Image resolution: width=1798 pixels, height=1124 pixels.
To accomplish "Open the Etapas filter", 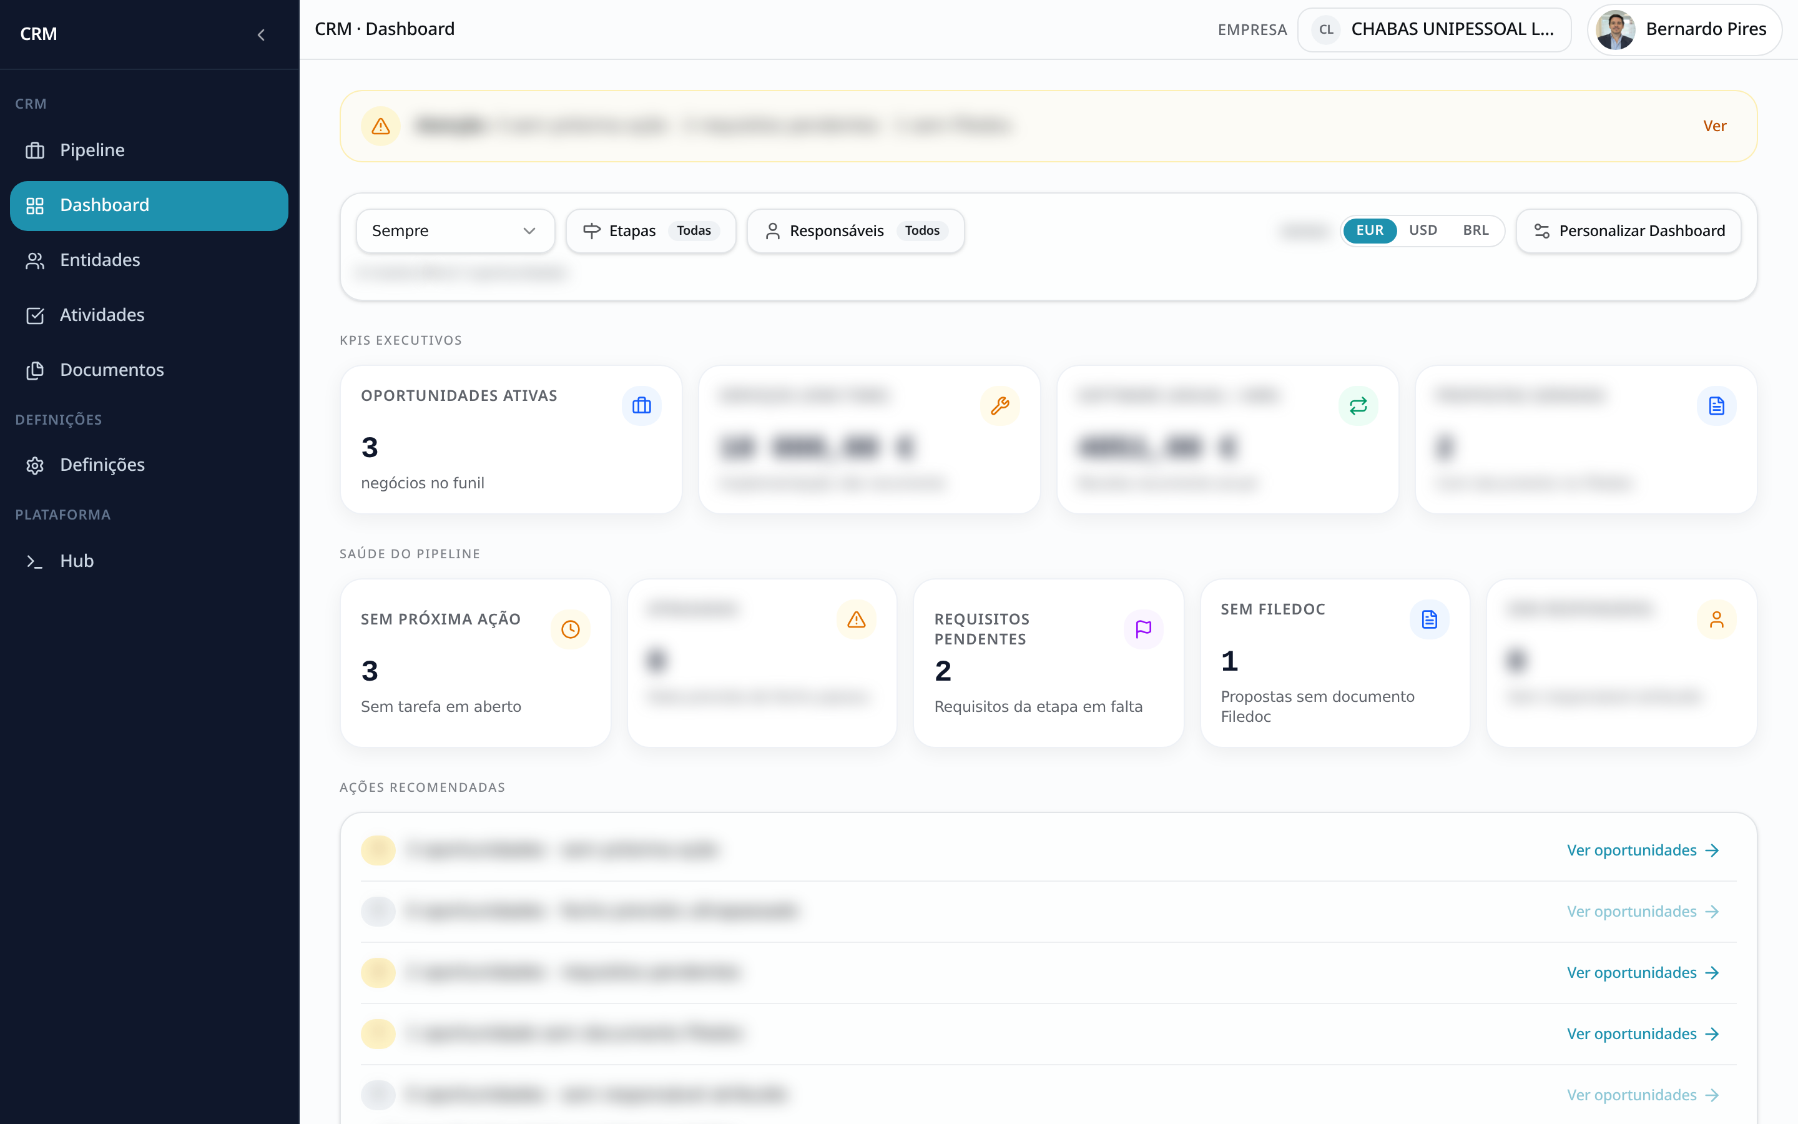I will pyautogui.click(x=651, y=230).
